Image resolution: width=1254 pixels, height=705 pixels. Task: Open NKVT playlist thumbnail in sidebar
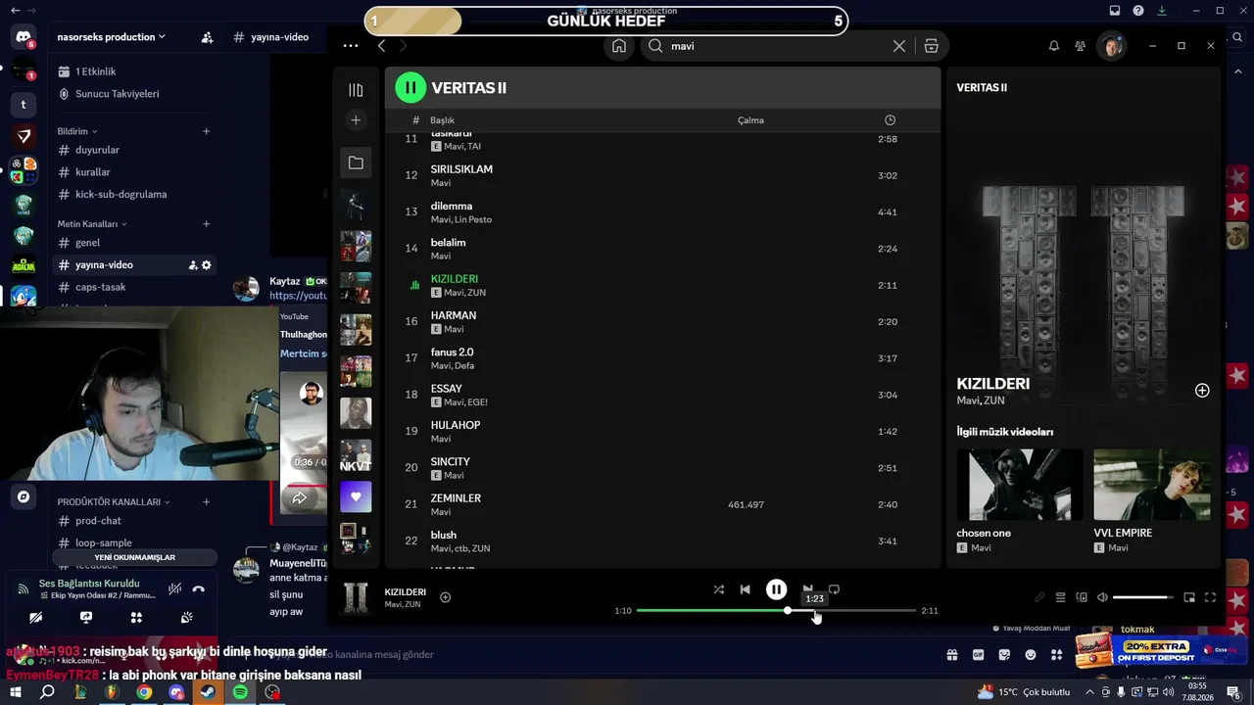pyautogui.click(x=356, y=455)
